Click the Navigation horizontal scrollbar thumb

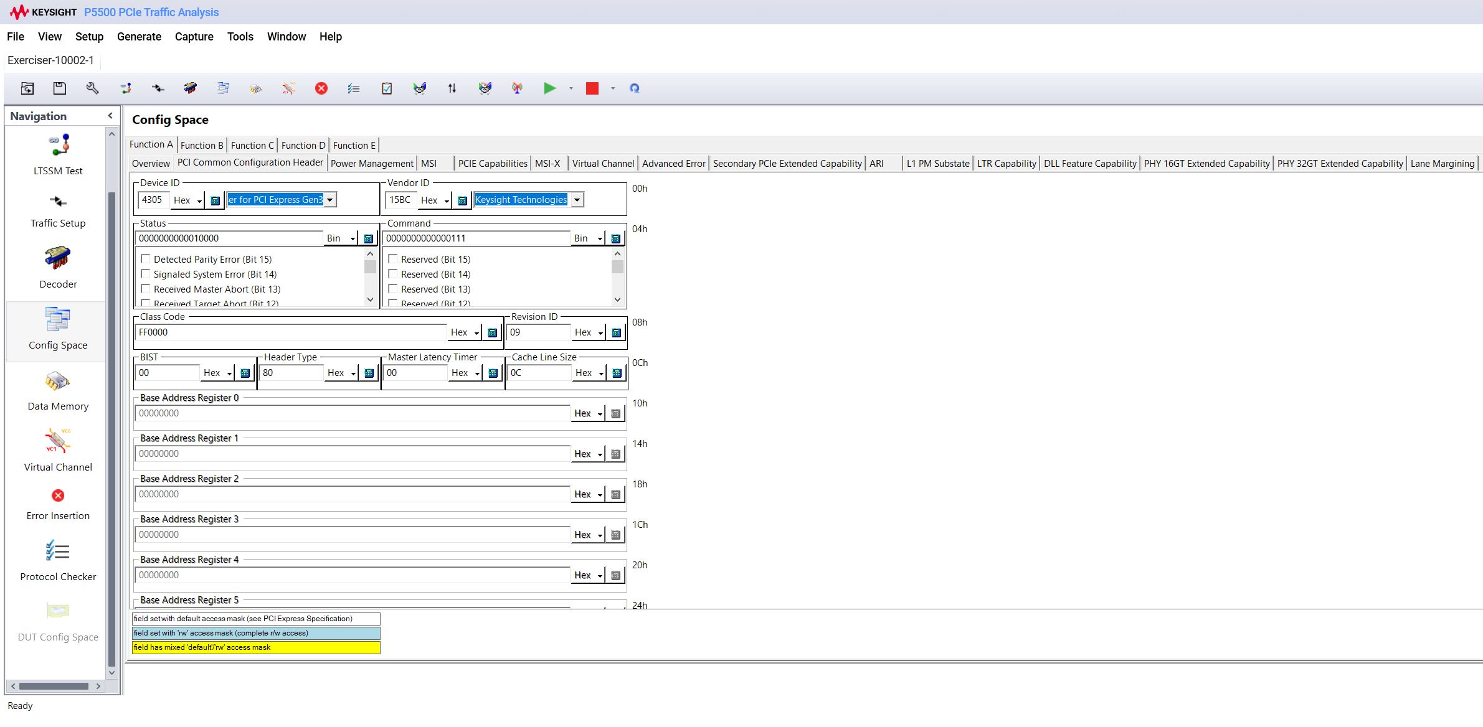coord(54,686)
